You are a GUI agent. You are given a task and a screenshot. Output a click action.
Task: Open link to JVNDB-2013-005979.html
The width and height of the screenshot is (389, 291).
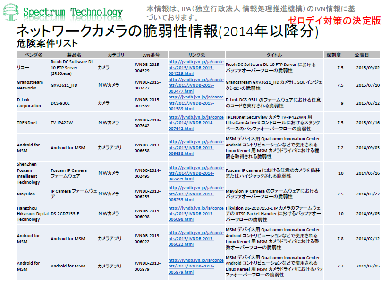pyautogui.click(x=196, y=266)
